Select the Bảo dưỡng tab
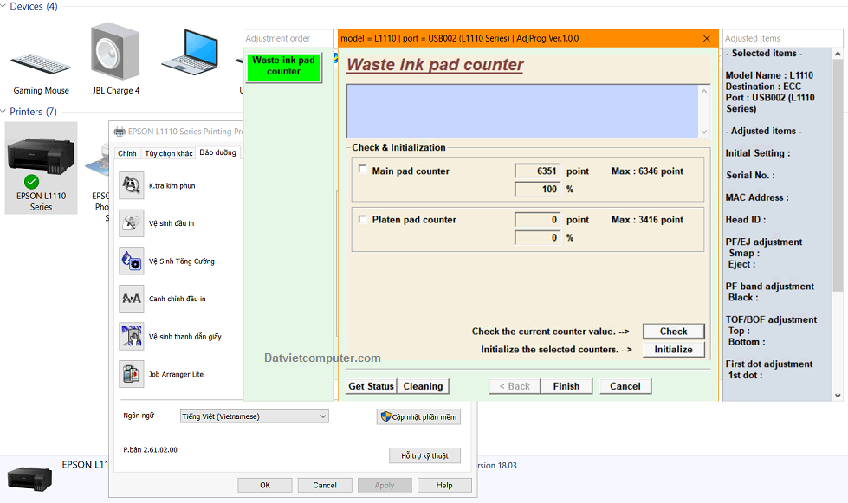The image size is (848, 503). pyautogui.click(x=218, y=152)
